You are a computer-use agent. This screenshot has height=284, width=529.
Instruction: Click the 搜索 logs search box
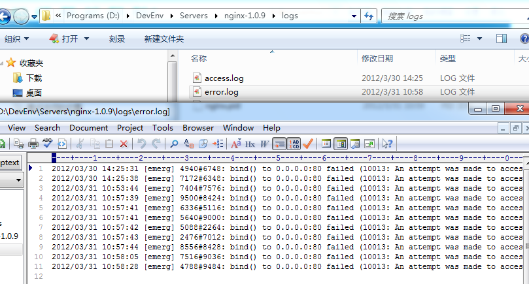[456, 16]
